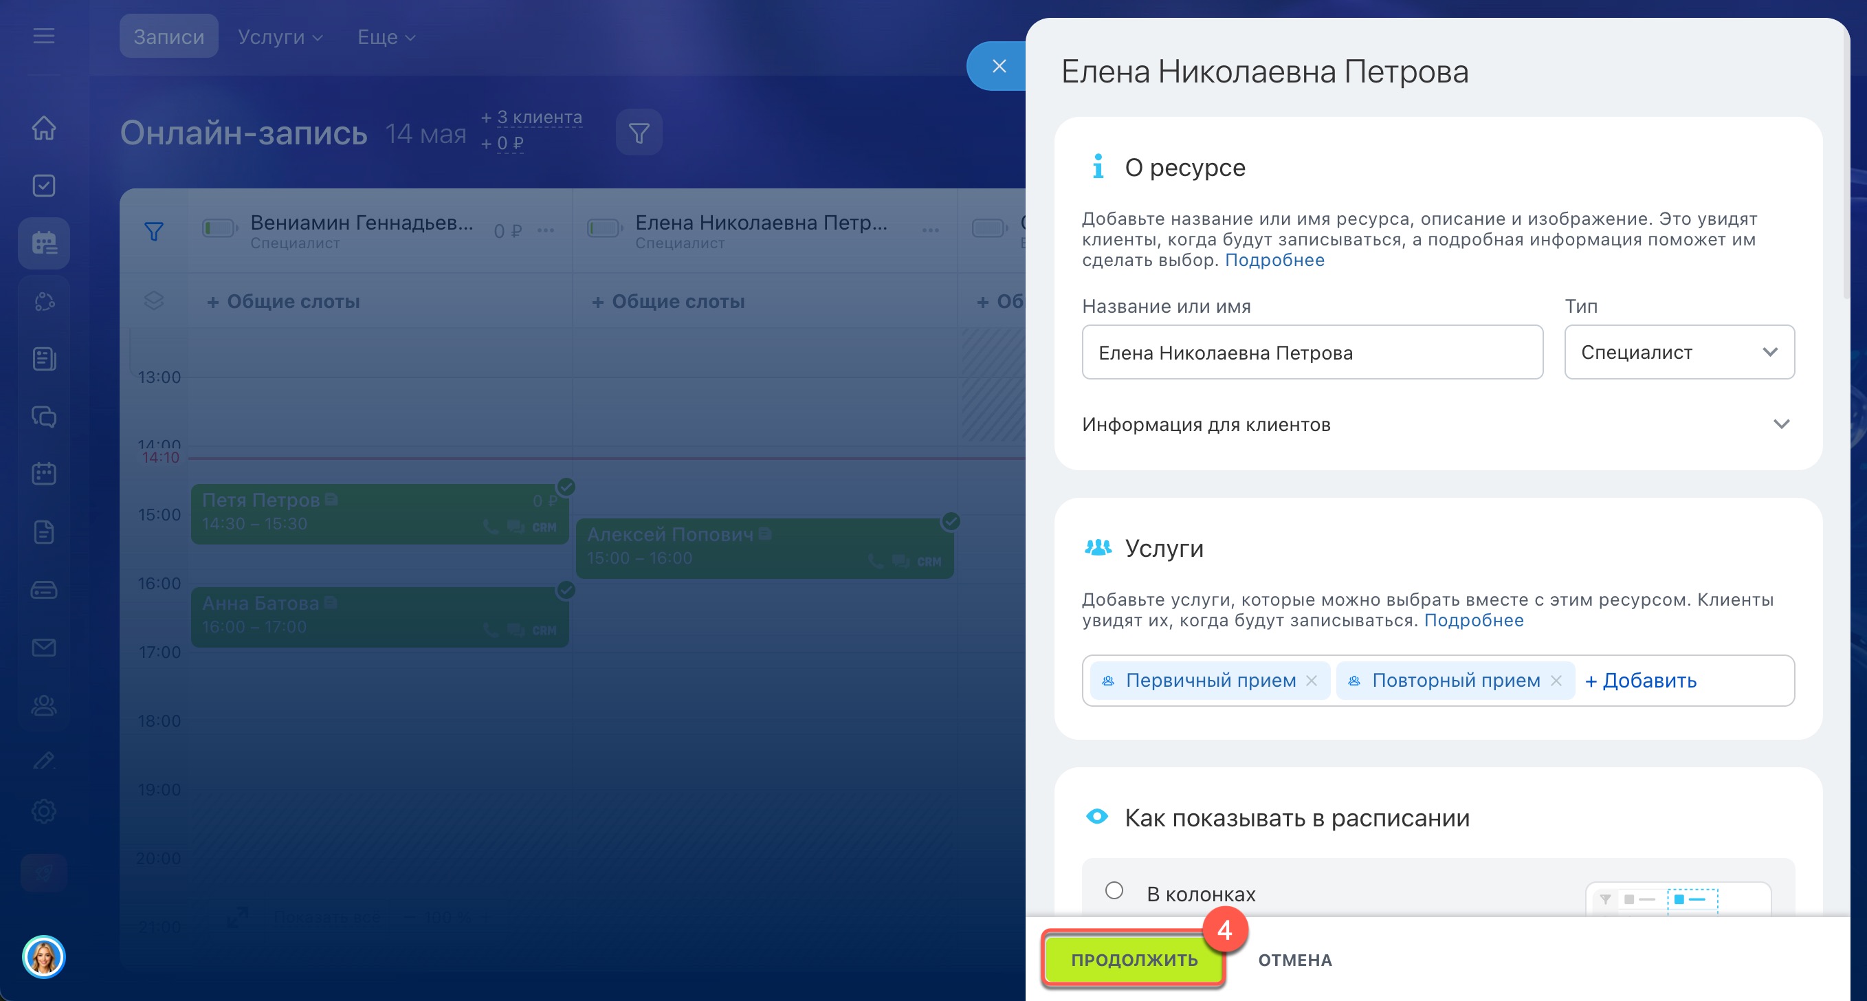
Task: Click the filter funnel button near date
Action: [639, 133]
